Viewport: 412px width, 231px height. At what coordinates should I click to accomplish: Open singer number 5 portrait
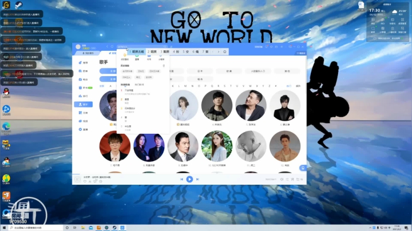tap(251, 106)
